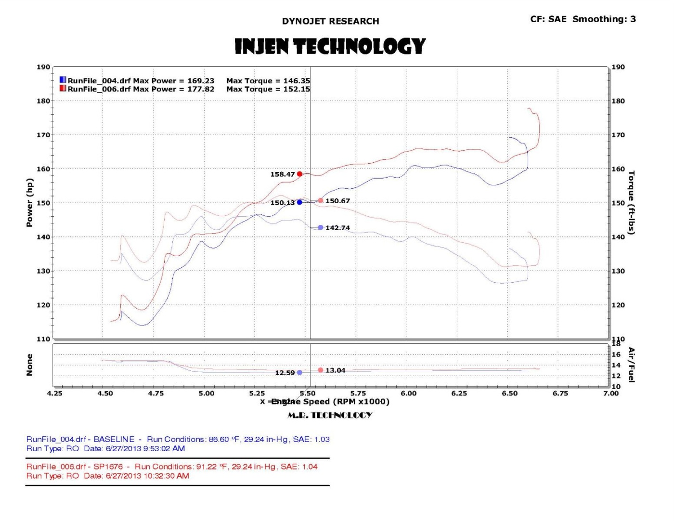Viewport: 674px width, 521px height.
Task: Click the 16 tick on the Air/Fuel axis
Action: (x=616, y=354)
